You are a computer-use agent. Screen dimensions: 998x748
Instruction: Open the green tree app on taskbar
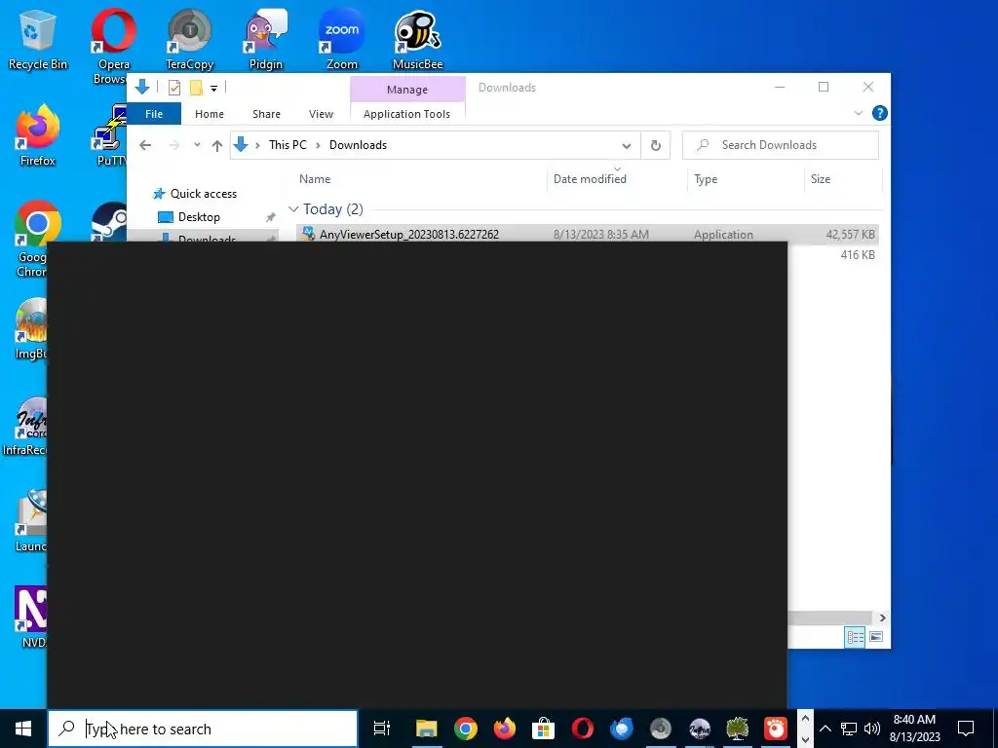coord(737,729)
